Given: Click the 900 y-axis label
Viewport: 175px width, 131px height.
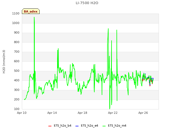Looking at the screenshot, I should (x=17, y=33).
